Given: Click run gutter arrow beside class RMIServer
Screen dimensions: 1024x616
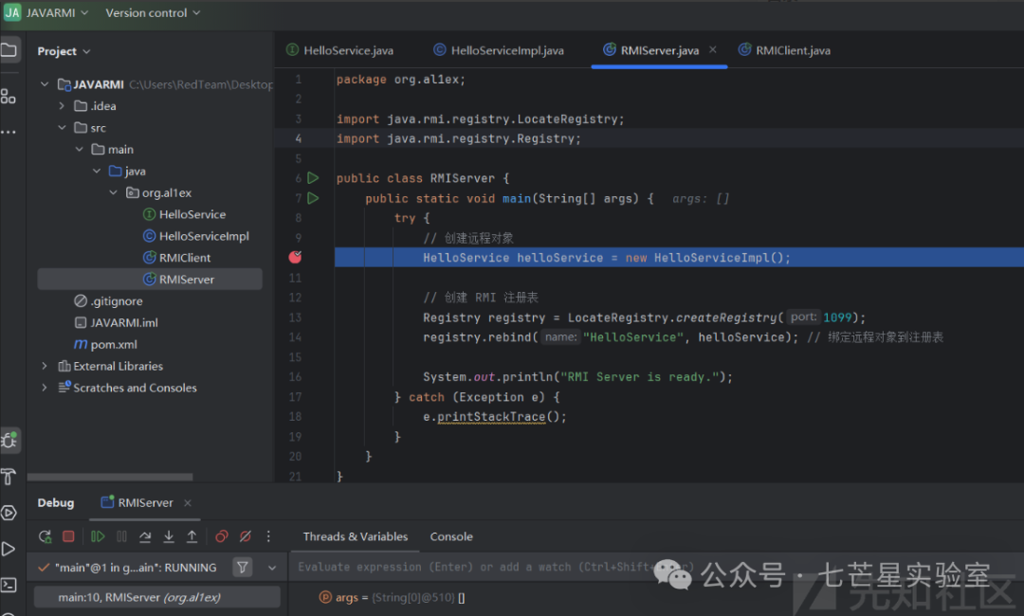Looking at the screenshot, I should click(314, 178).
